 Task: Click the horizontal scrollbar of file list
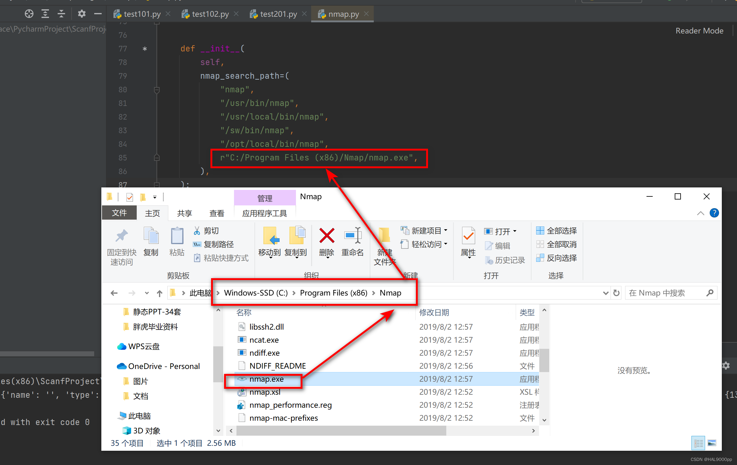(341, 430)
